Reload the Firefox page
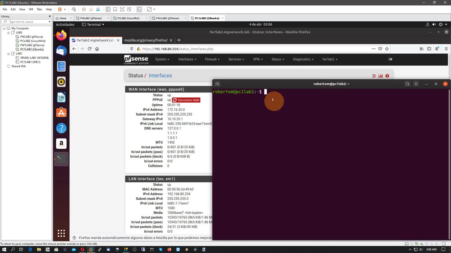 (x=89, y=49)
